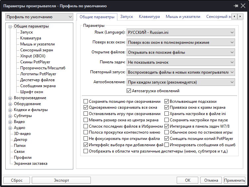This screenshot has height=187, width=249.
Task: Switch to the Клавиатура tab
Action: tap(149, 17)
